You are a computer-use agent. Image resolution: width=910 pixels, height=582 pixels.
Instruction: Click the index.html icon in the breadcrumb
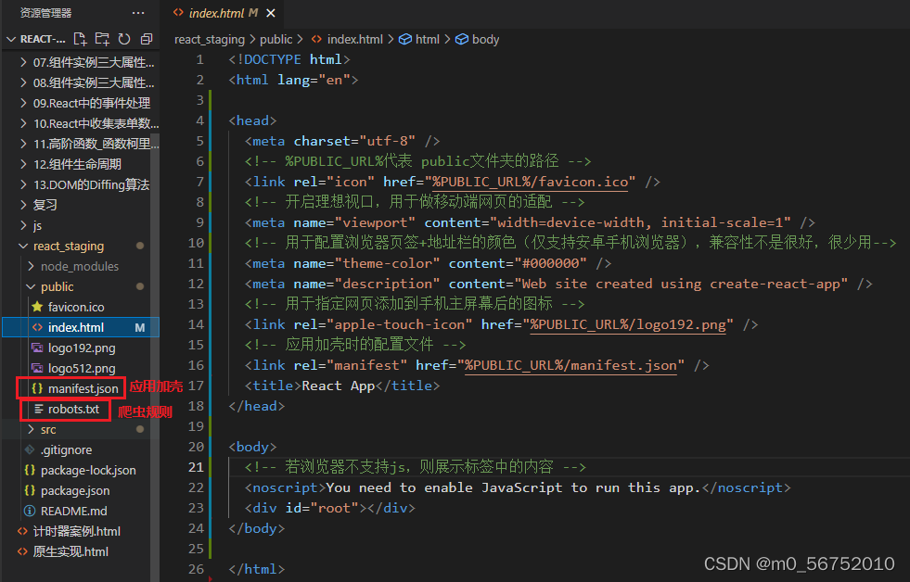point(316,40)
